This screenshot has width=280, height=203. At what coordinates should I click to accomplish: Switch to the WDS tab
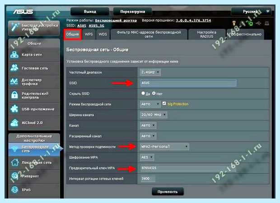click(x=103, y=34)
